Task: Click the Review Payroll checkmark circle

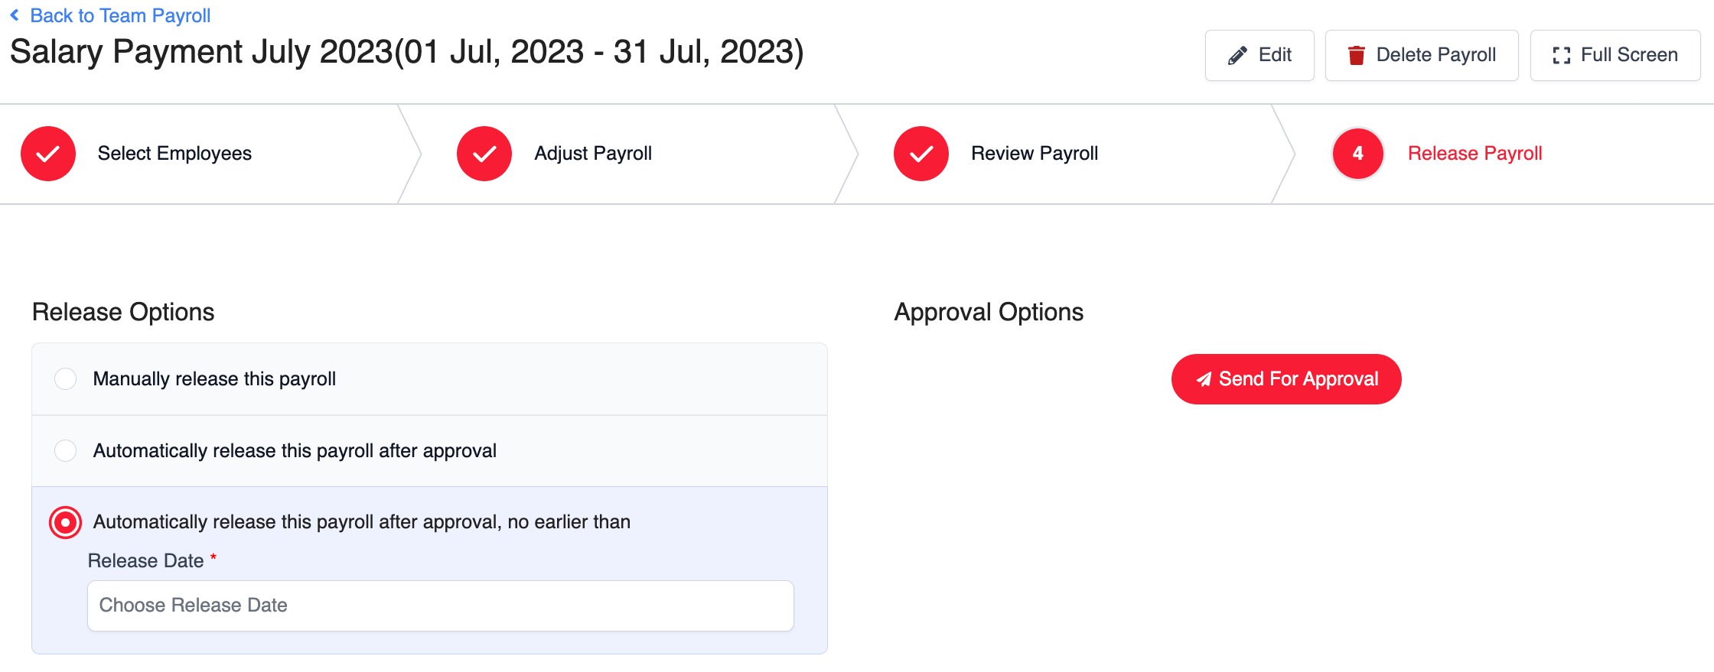Action: [x=921, y=154]
